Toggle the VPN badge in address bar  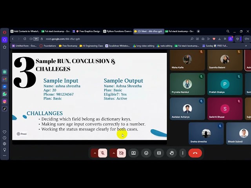(x=36, y=39)
